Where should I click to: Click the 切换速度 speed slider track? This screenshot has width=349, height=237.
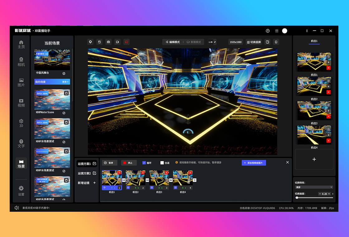(314, 197)
